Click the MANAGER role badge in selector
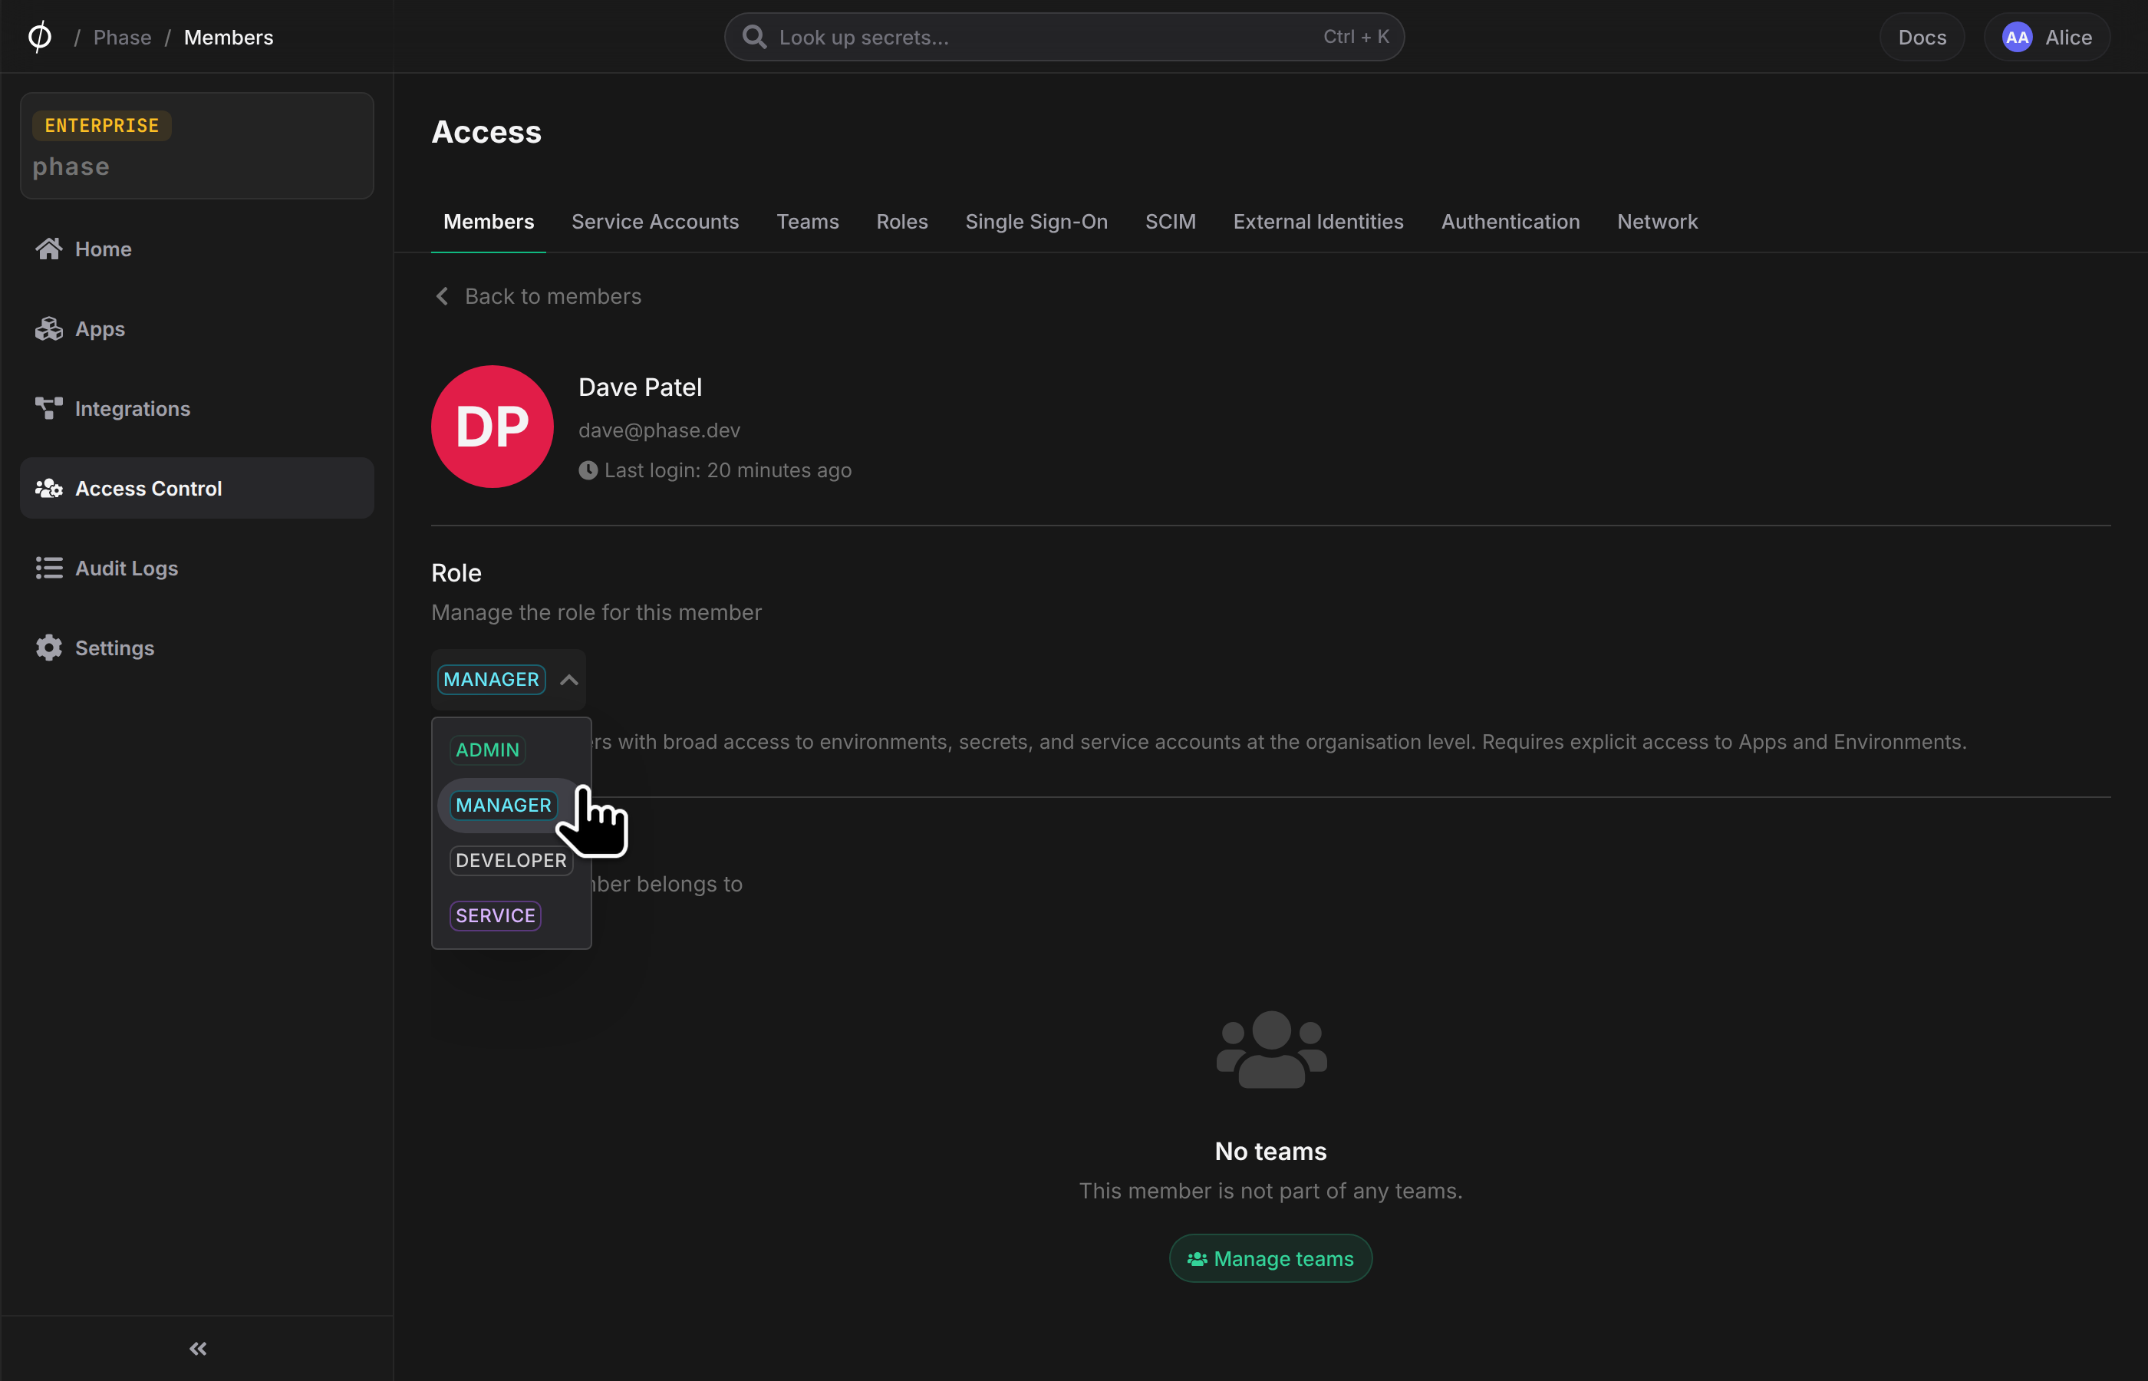This screenshot has height=1381, width=2148. pyautogui.click(x=491, y=680)
